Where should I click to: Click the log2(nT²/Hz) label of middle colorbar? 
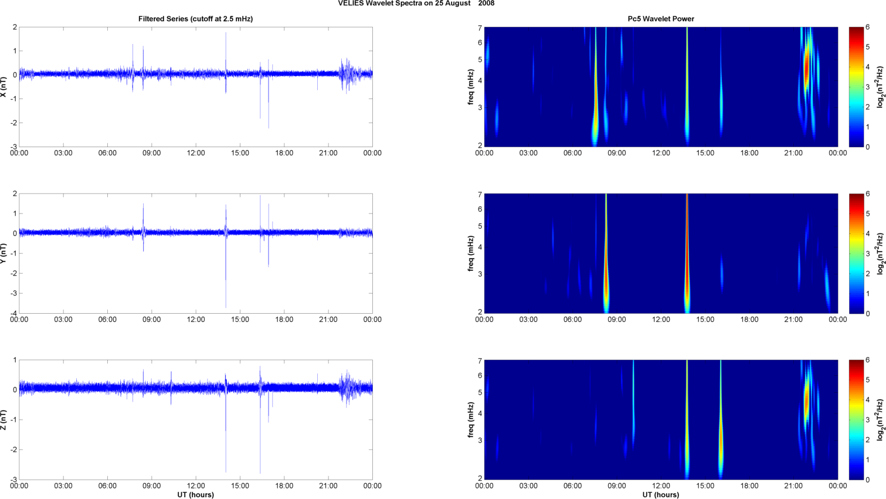pyautogui.click(x=880, y=253)
